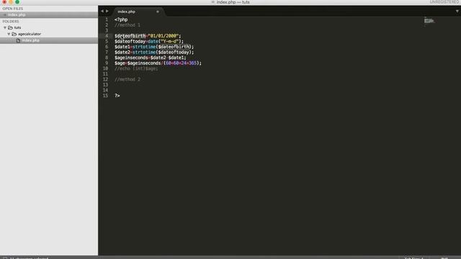Close index.php under Open Files

click(5, 14)
